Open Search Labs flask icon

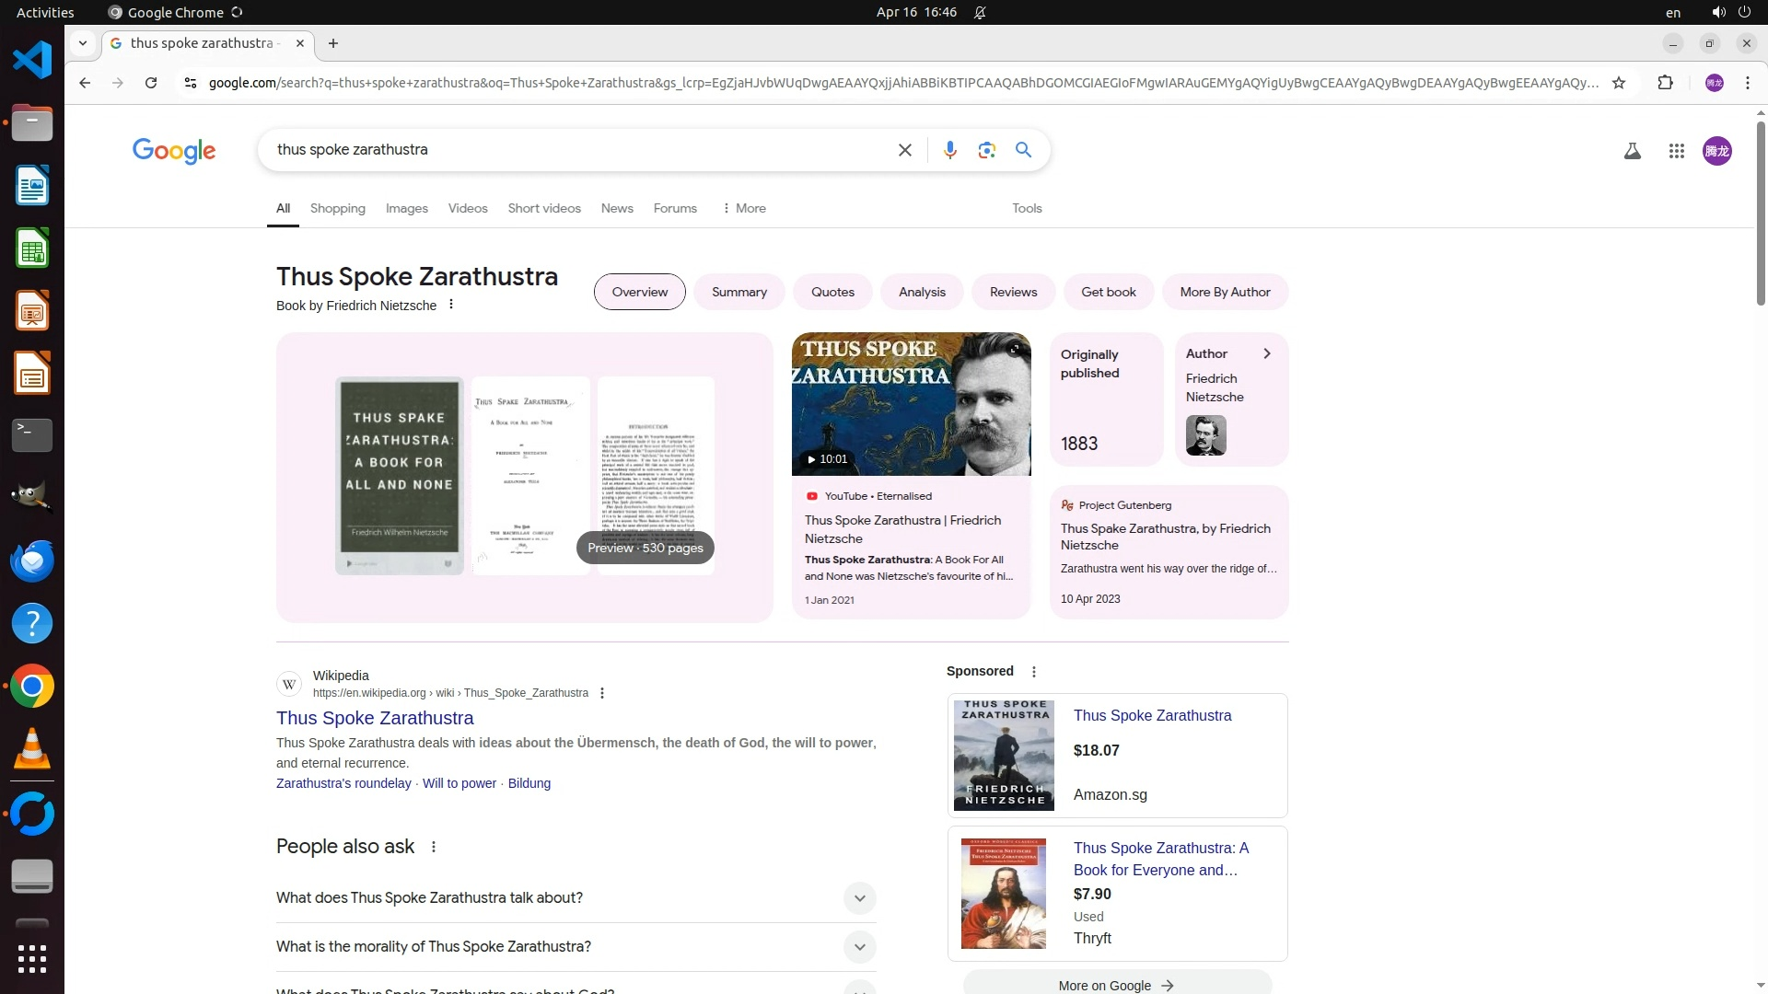(x=1632, y=151)
